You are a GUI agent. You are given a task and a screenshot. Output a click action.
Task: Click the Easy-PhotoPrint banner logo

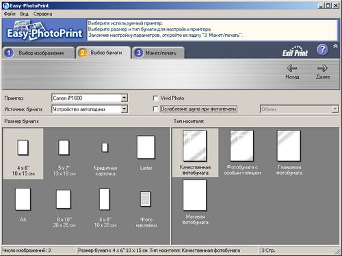click(x=44, y=30)
